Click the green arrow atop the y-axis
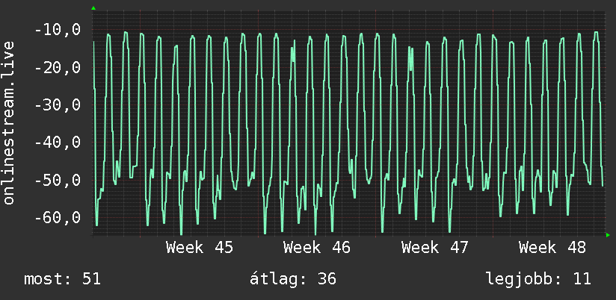The image size is (616, 300). click(x=93, y=8)
